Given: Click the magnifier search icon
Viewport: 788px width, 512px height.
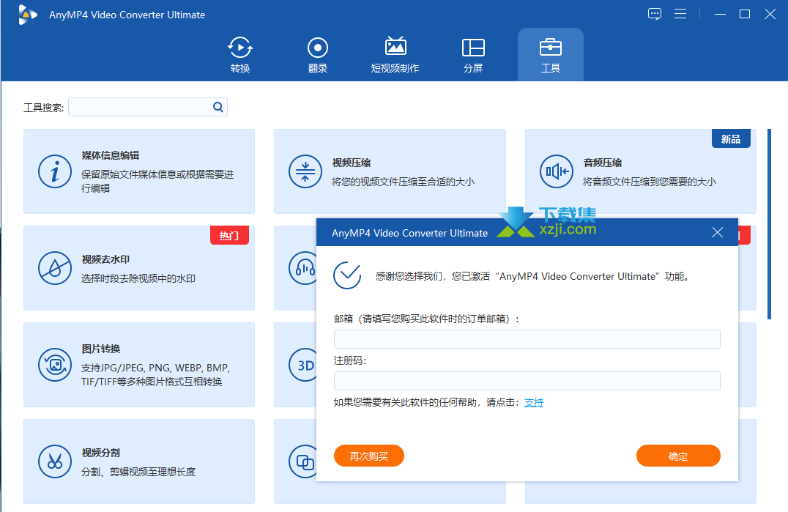Looking at the screenshot, I should click(x=218, y=107).
